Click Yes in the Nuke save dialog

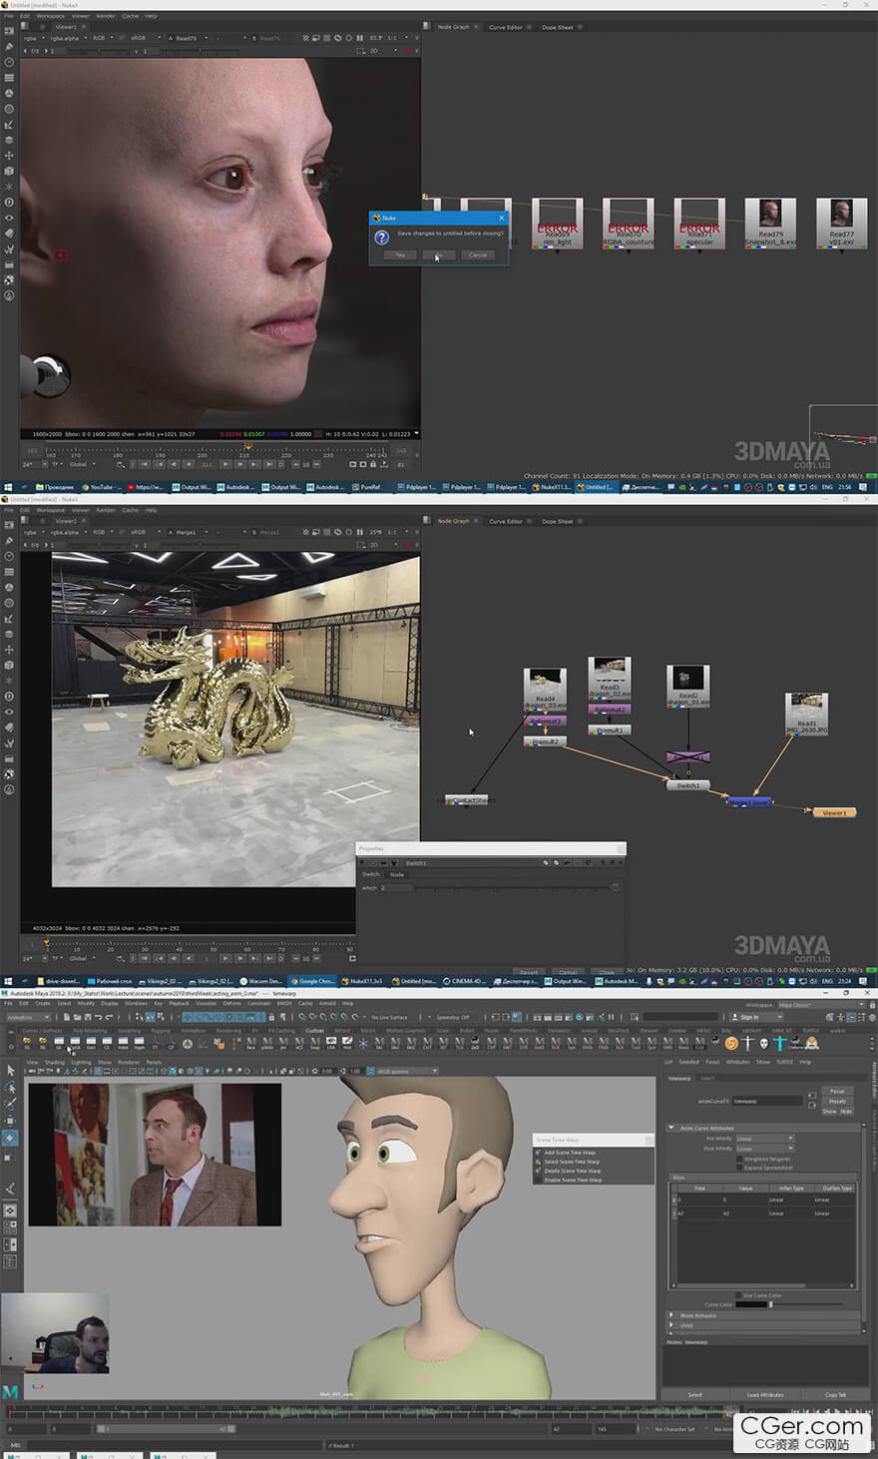(x=399, y=254)
